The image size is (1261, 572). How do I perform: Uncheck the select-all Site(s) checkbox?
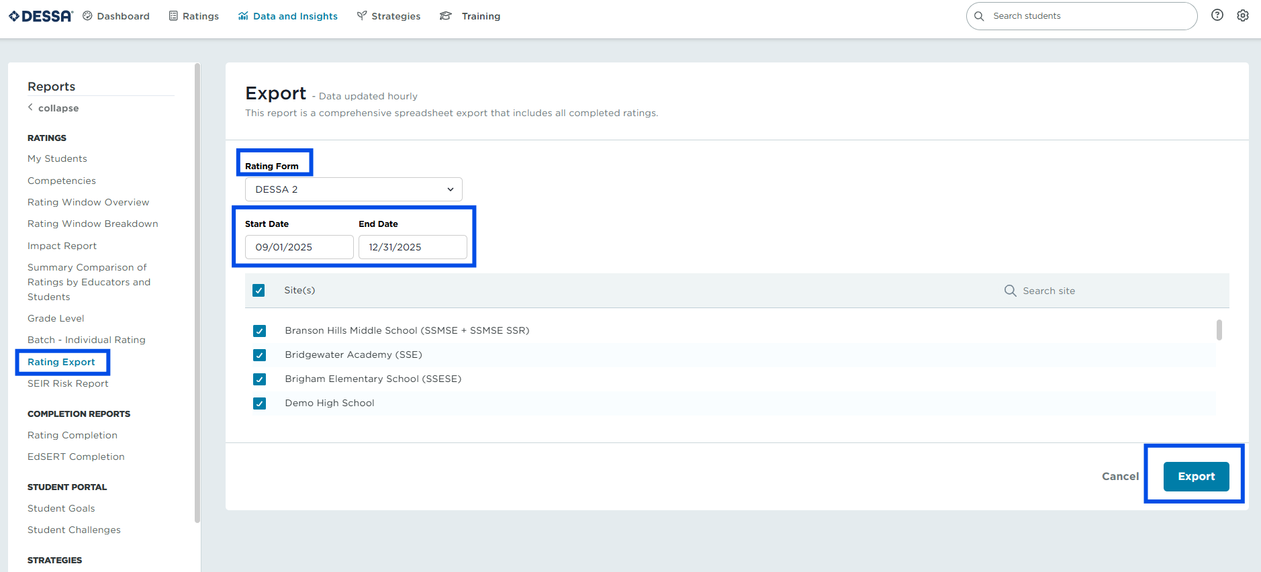pos(259,291)
